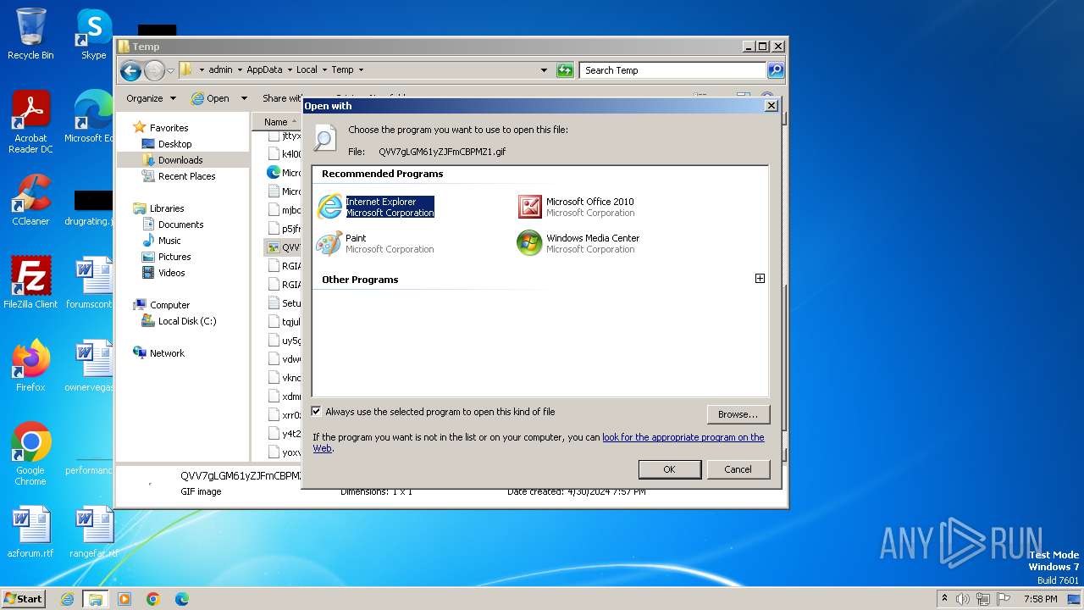The image size is (1084, 610).
Task: Focus the Search Temp field
Action: (x=673, y=70)
